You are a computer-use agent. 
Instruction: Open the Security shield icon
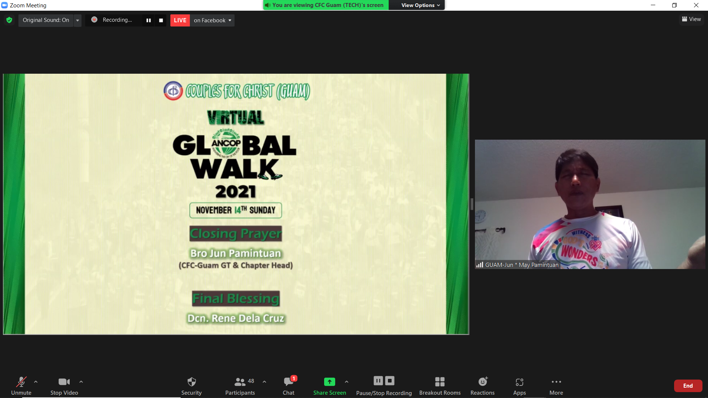(x=191, y=385)
